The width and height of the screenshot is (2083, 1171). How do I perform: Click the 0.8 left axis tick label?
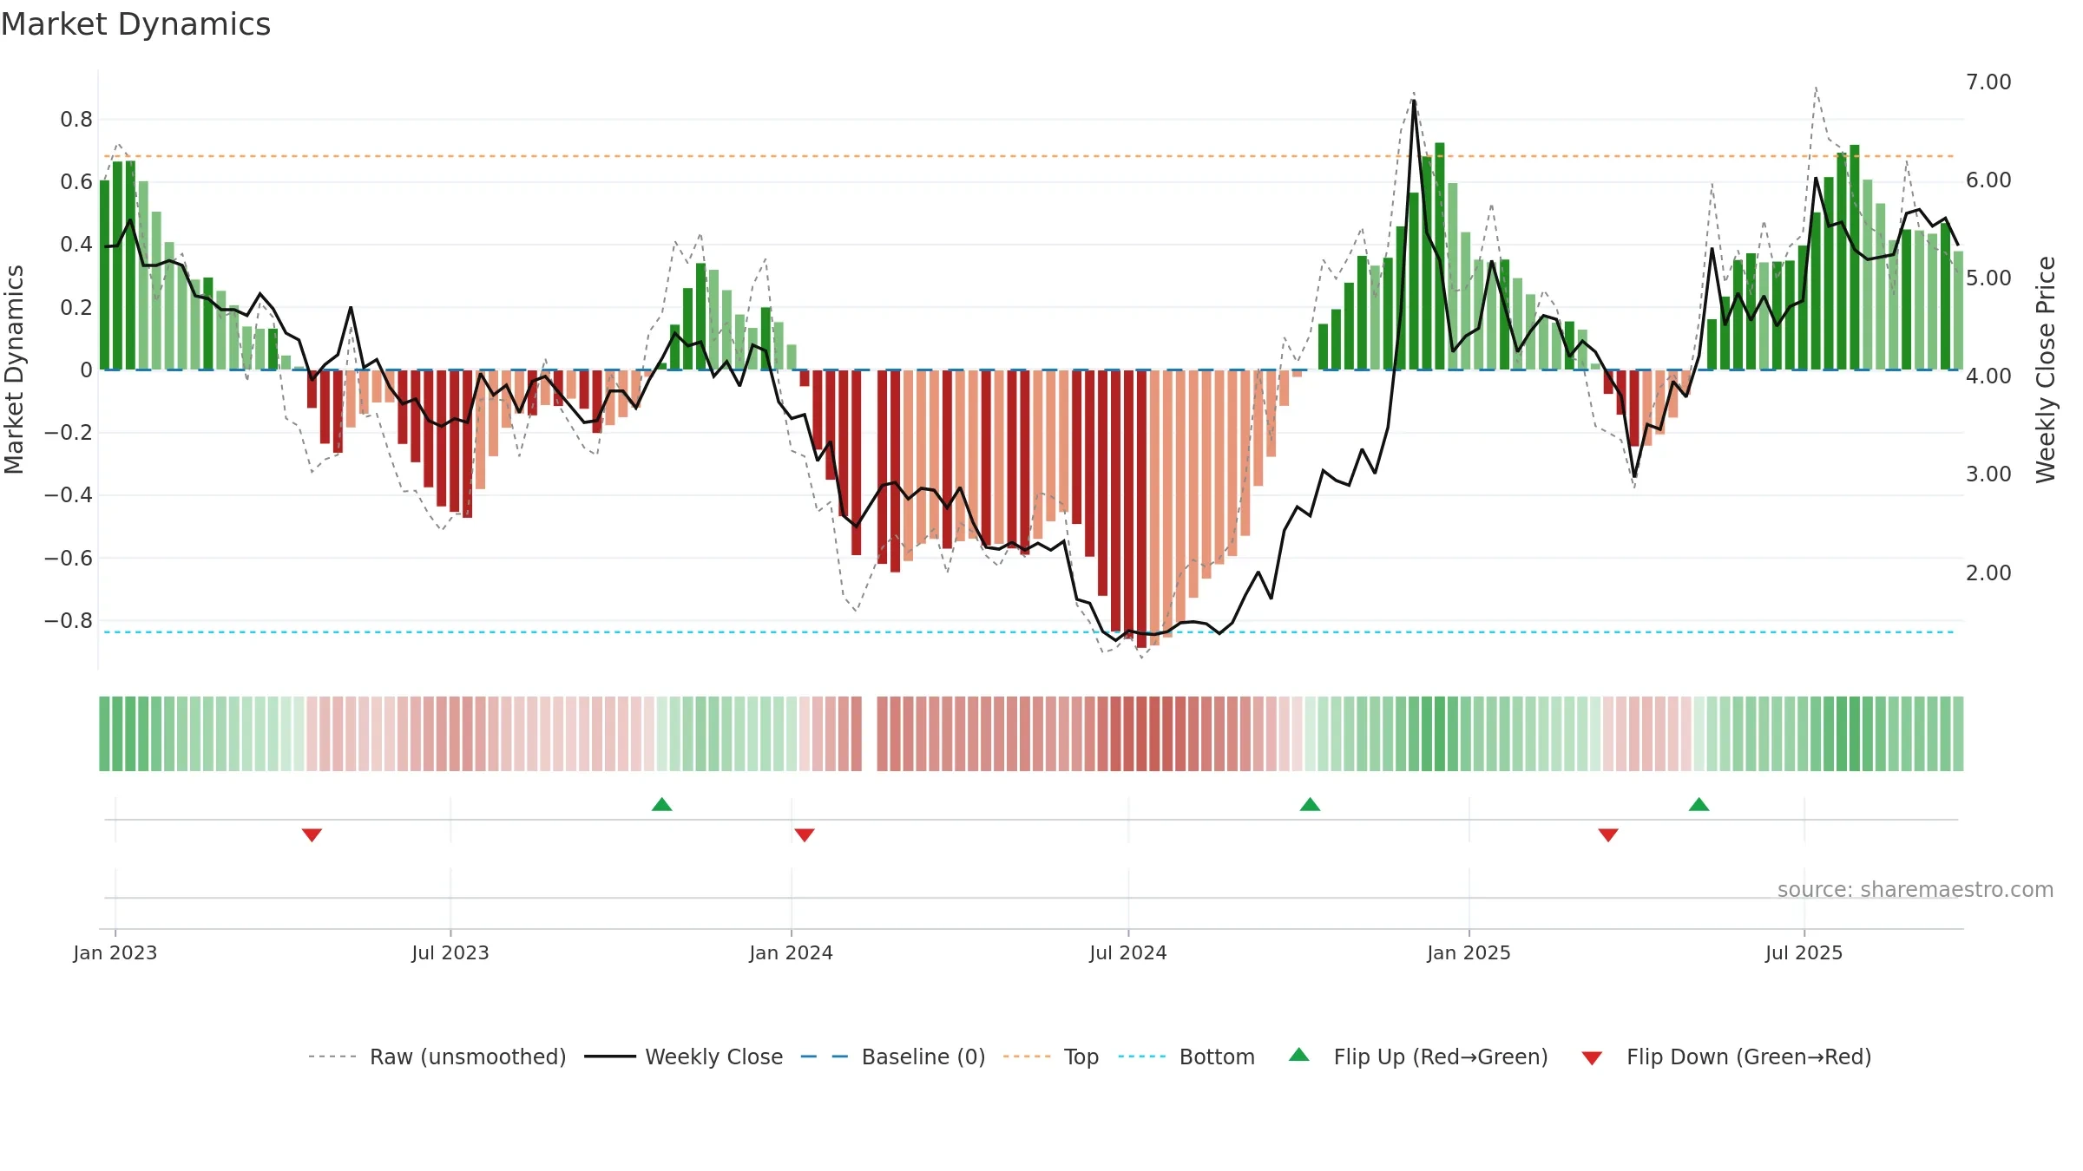coord(76,120)
